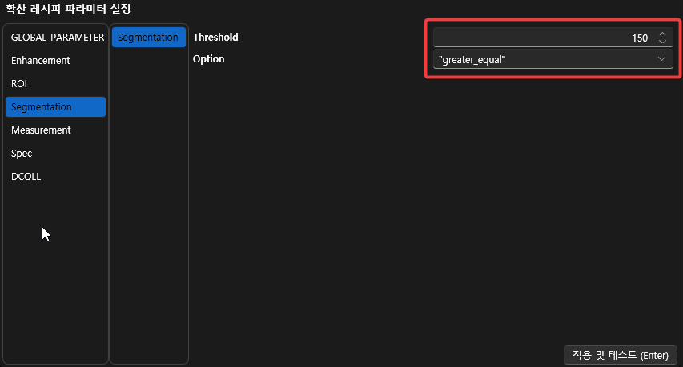Click blank area under the Segmentation sub-step
This screenshot has width=683, height=367.
tap(148, 200)
